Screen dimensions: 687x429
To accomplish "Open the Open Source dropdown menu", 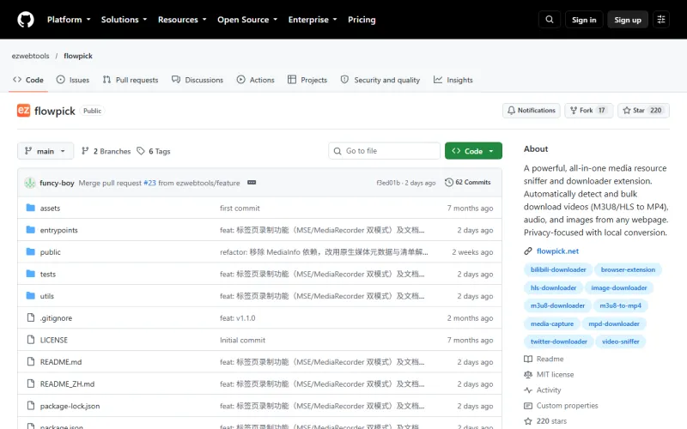I will point(247,20).
